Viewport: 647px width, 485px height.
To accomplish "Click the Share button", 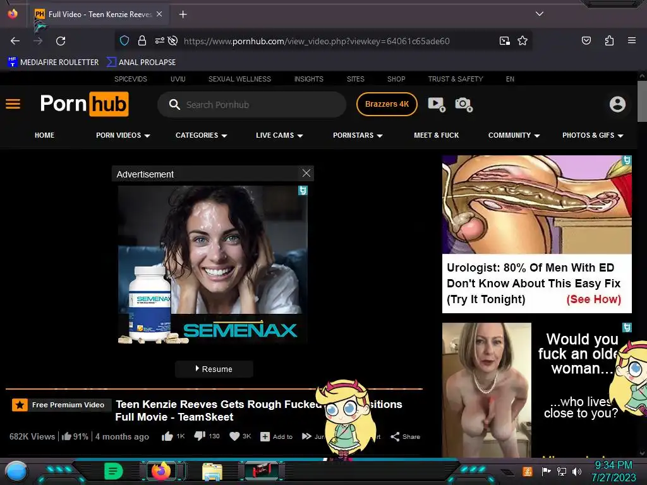I will click(x=405, y=436).
